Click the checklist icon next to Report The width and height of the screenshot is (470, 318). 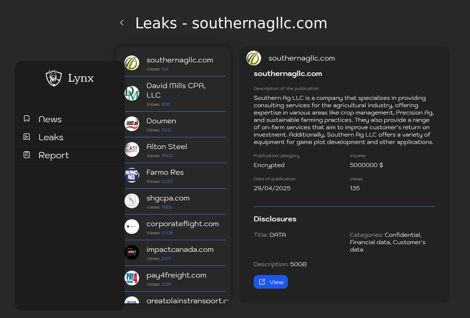coord(27,155)
